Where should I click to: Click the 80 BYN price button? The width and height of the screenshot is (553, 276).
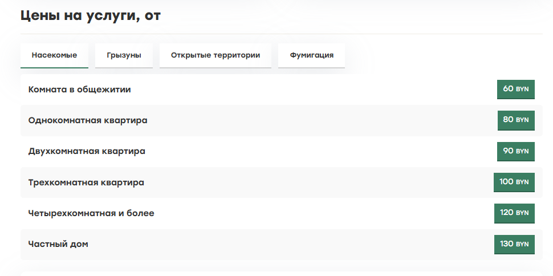[516, 120]
